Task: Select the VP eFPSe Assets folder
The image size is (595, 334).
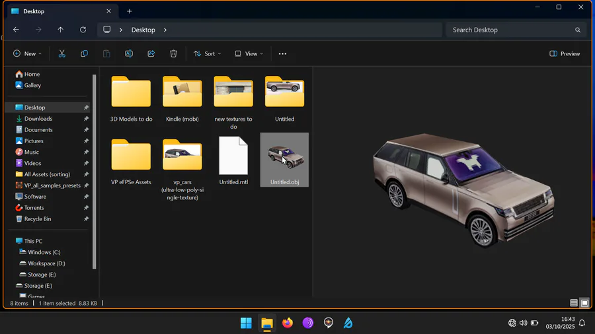Action: click(132, 161)
